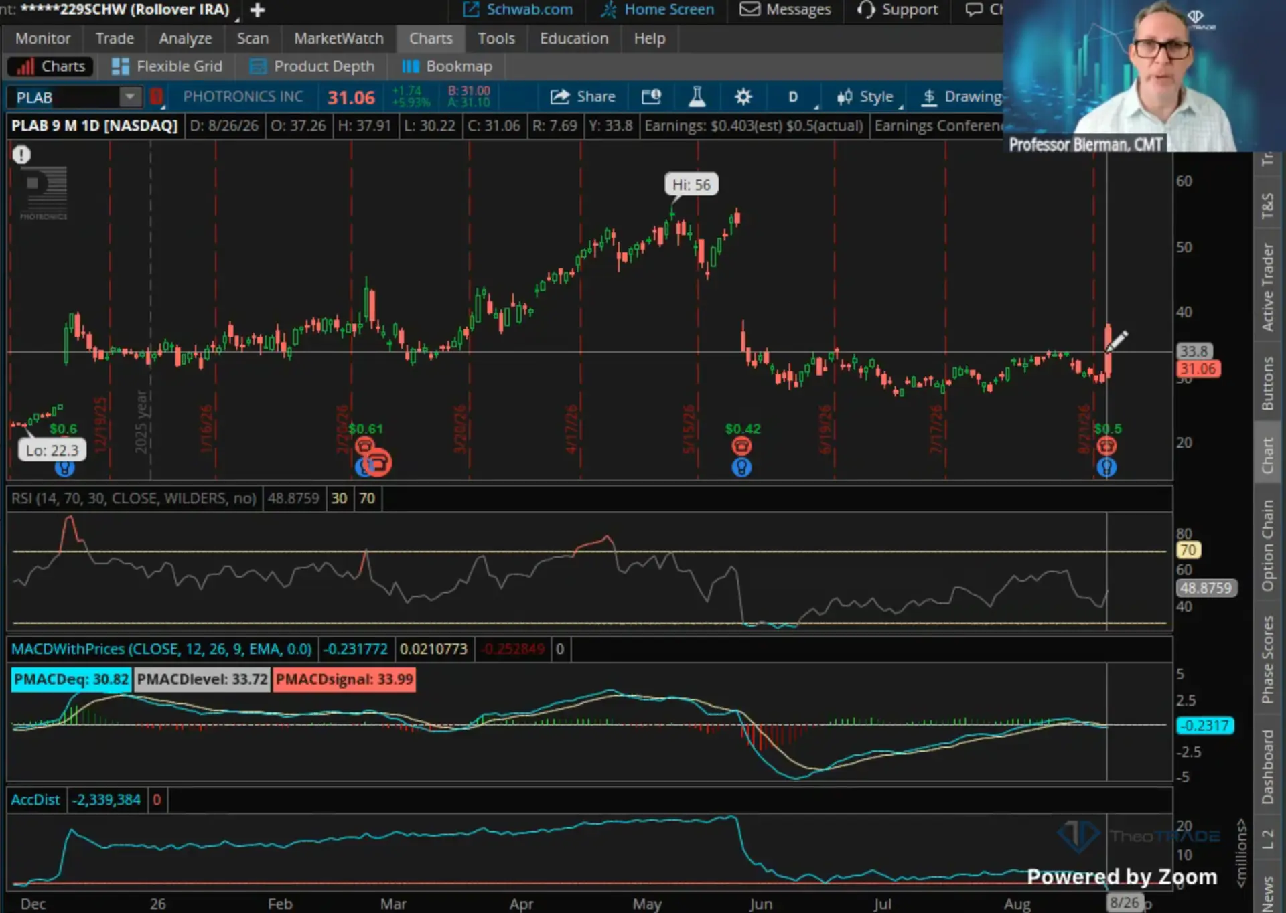Viewport: 1286px width, 913px height.
Task: Open the Education tab
Action: pyautogui.click(x=574, y=39)
